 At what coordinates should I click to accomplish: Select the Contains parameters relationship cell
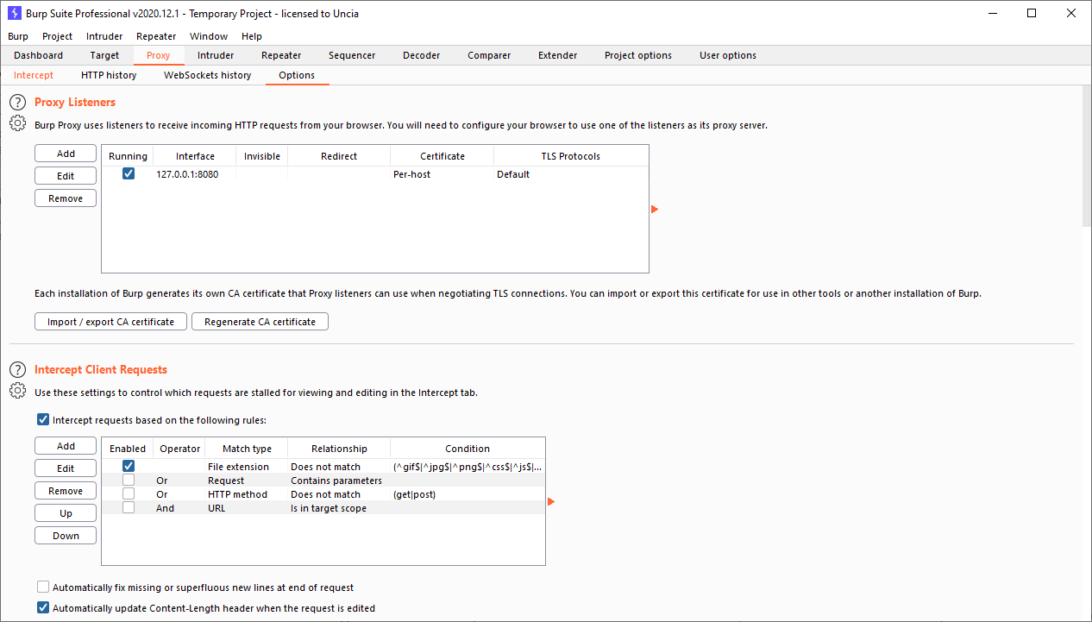click(339, 481)
